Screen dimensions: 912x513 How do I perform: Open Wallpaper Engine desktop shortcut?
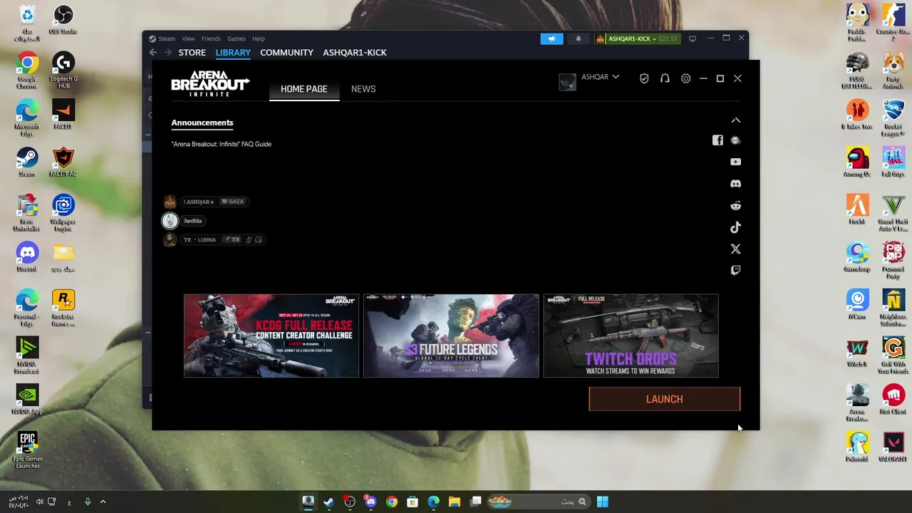[x=63, y=213]
